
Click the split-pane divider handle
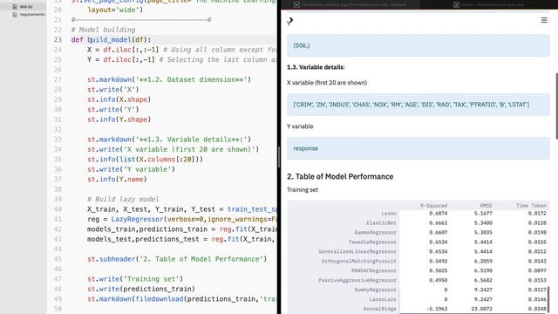279,157
